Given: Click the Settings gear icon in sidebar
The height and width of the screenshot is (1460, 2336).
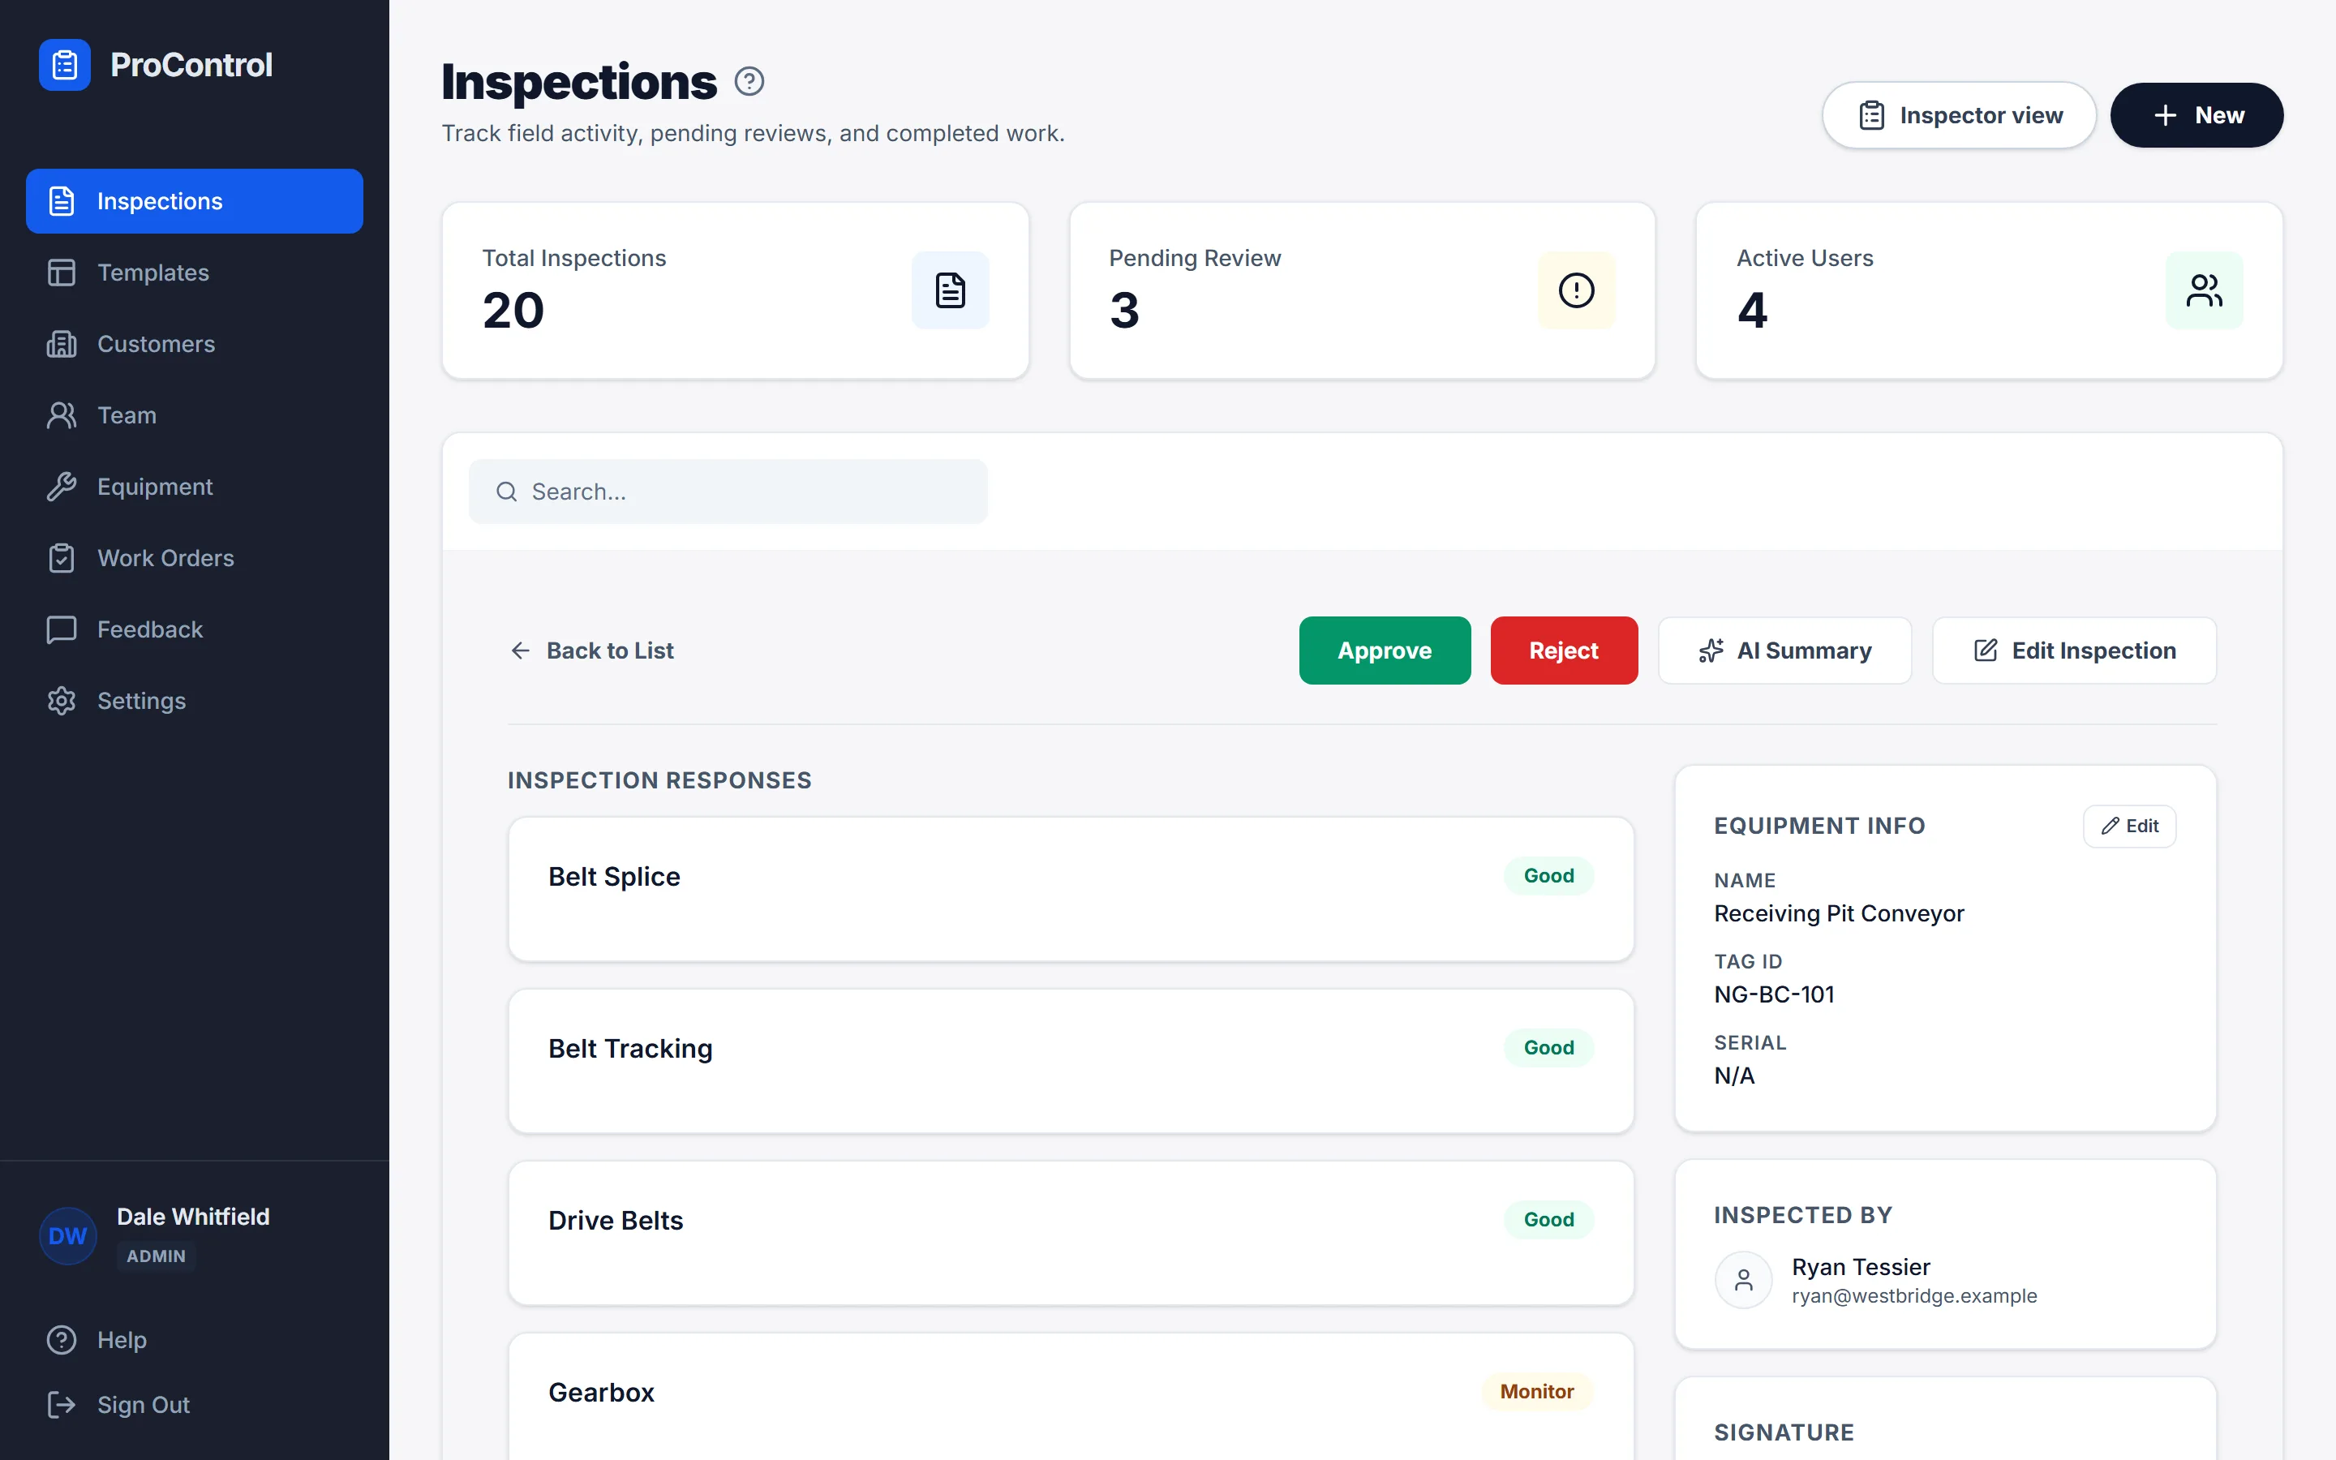Looking at the screenshot, I should [62, 701].
